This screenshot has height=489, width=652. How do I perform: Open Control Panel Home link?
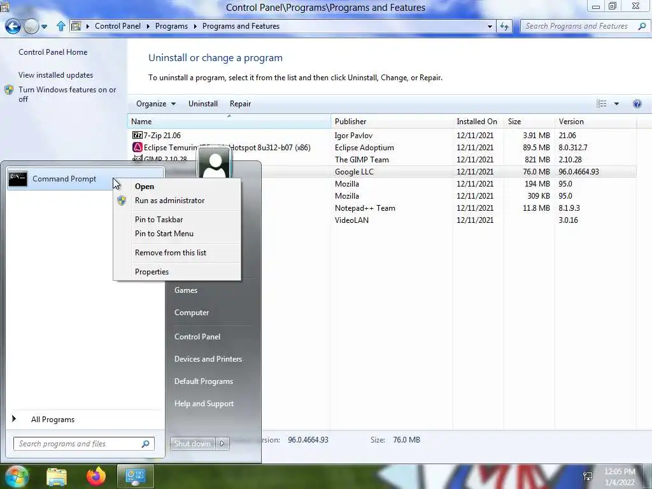click(53, 52)
